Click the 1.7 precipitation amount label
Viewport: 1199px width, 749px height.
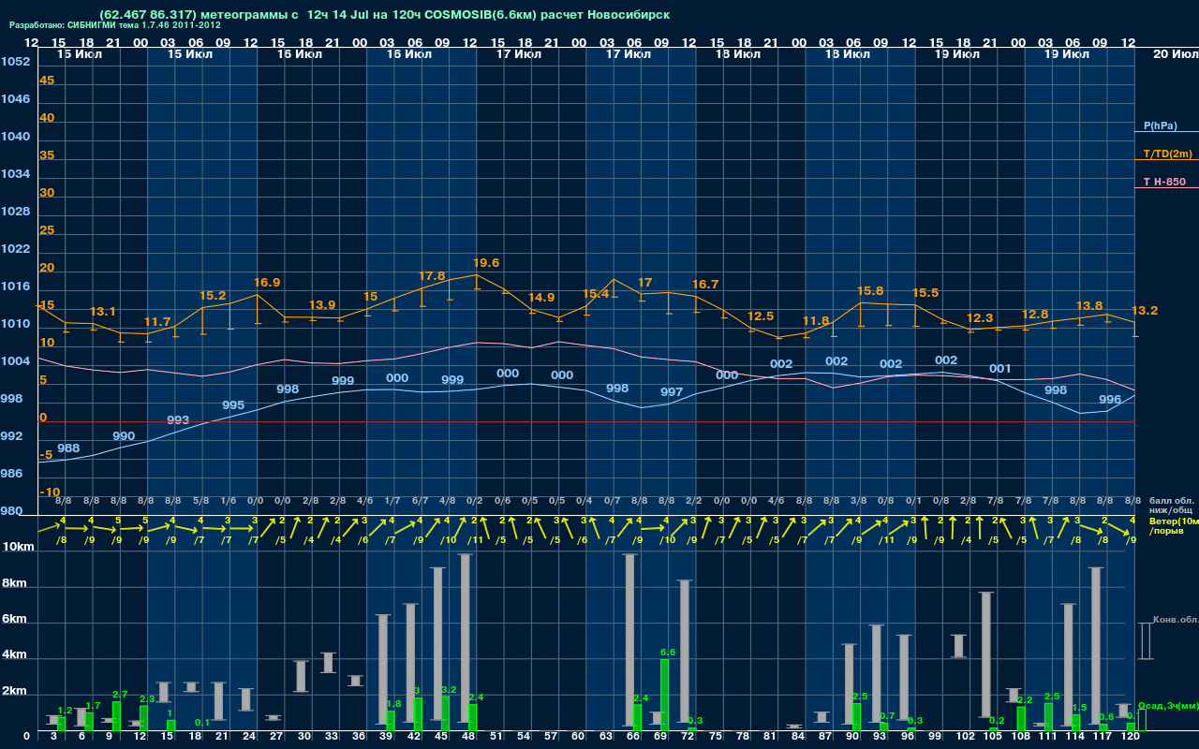point(93,706)
